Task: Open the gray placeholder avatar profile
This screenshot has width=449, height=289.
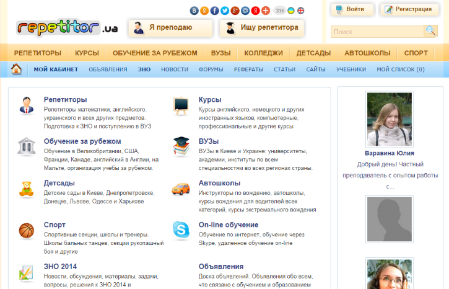Action: click(x=390, y=220)
